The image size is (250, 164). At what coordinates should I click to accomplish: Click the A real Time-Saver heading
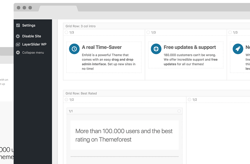102,47
